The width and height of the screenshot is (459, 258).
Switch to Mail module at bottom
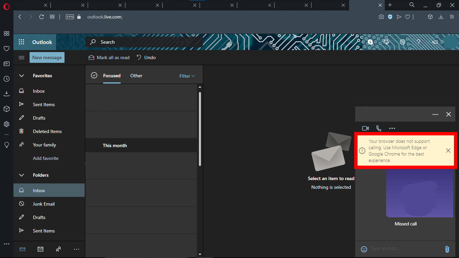pyautogui.click(x=22, y=249)
